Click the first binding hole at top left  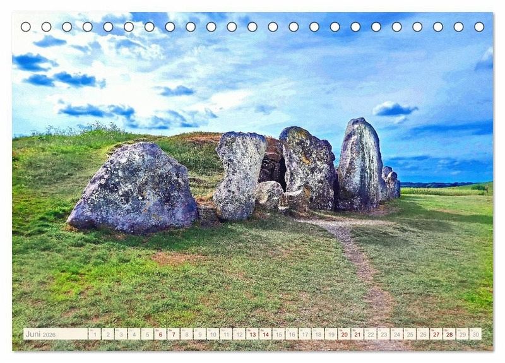pyautogui.click(x=26, y=27)
